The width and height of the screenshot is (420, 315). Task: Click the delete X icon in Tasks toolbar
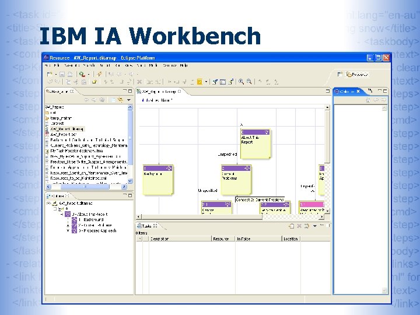coord(299,226)
